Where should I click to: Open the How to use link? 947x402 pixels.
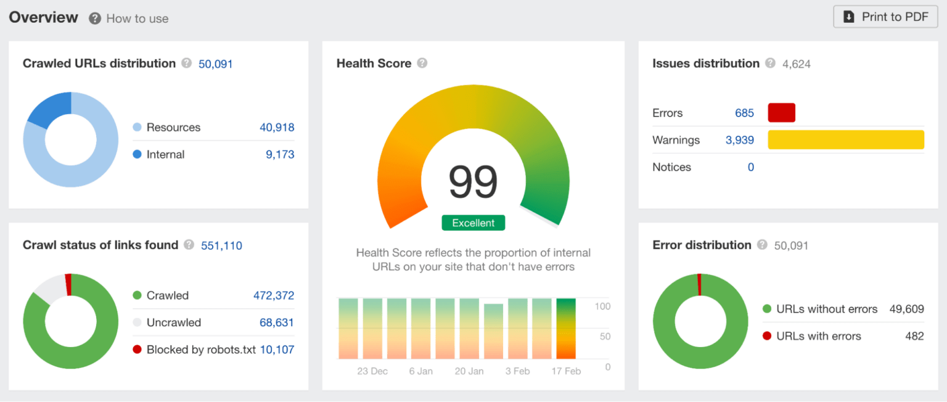137,18
